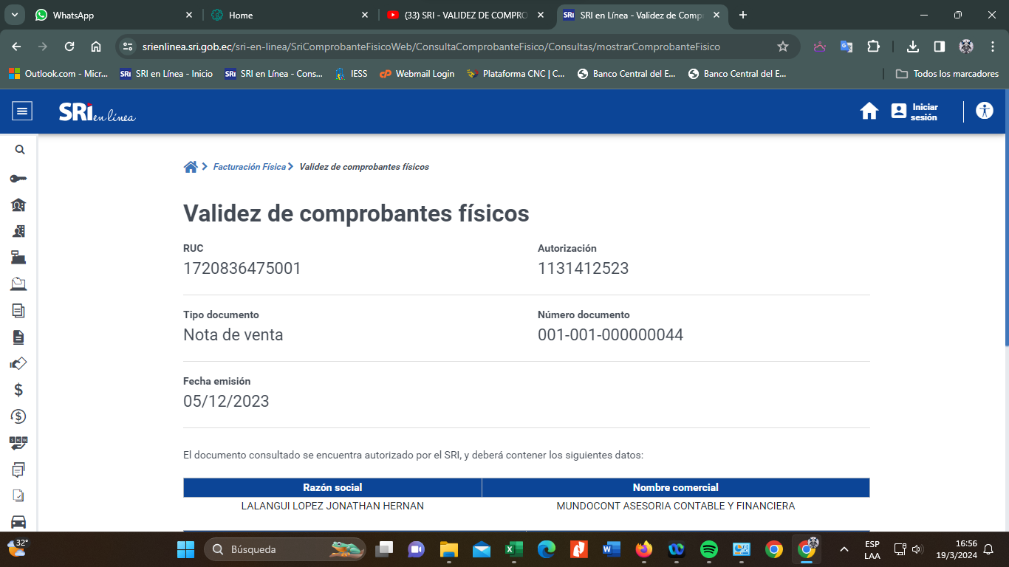Open the accessibility options icon

(x=984, y=111)
